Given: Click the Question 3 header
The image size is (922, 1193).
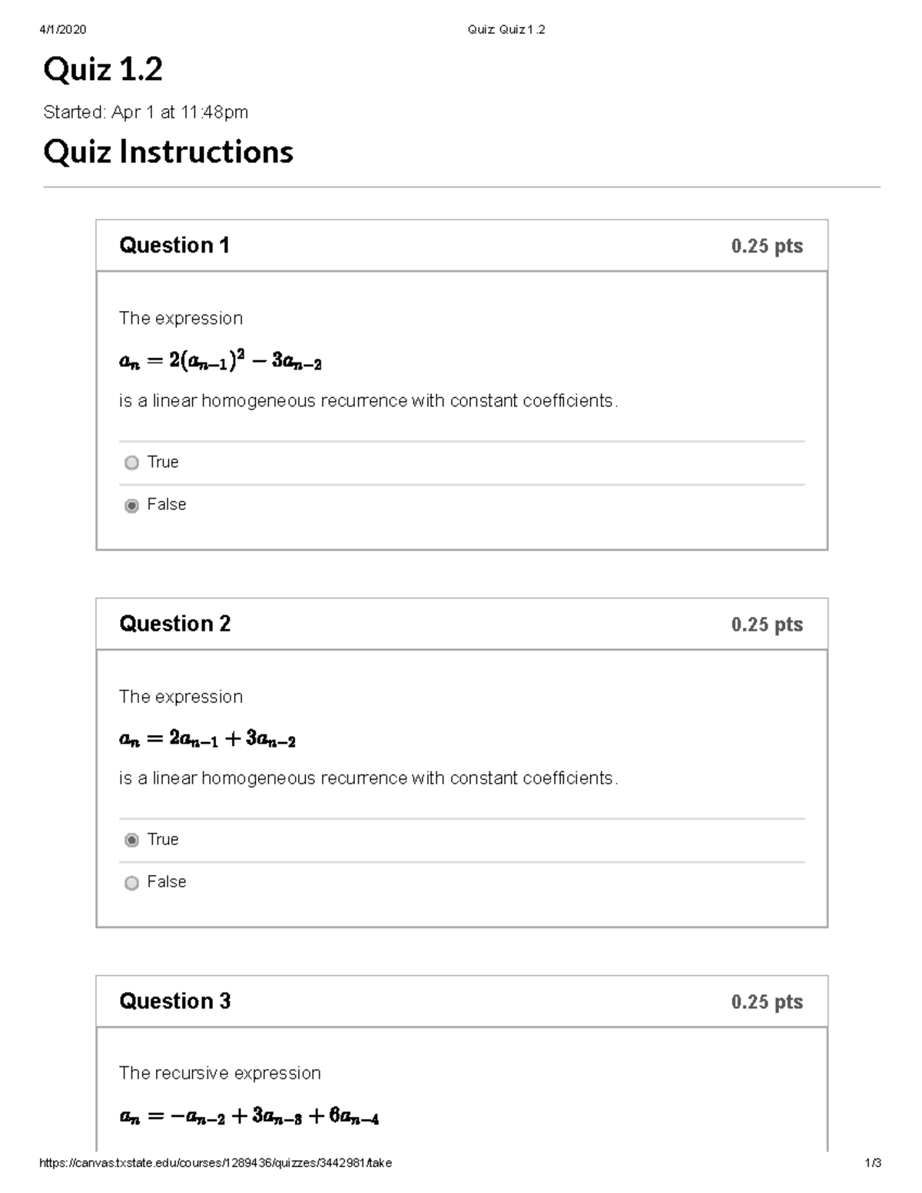Looking at the screenshot, I should tap(174, 1001).
